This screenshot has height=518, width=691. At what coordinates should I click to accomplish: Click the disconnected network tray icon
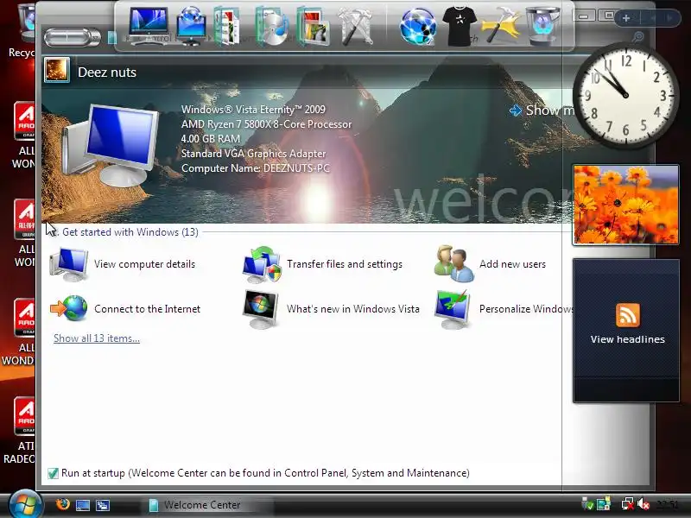pos(628,504)
